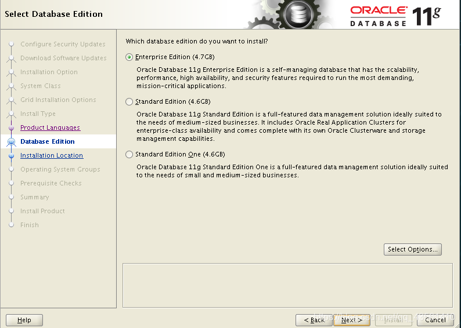Click the 'Select Database Edition' title
461x328 pixels.
click(54, 14)
